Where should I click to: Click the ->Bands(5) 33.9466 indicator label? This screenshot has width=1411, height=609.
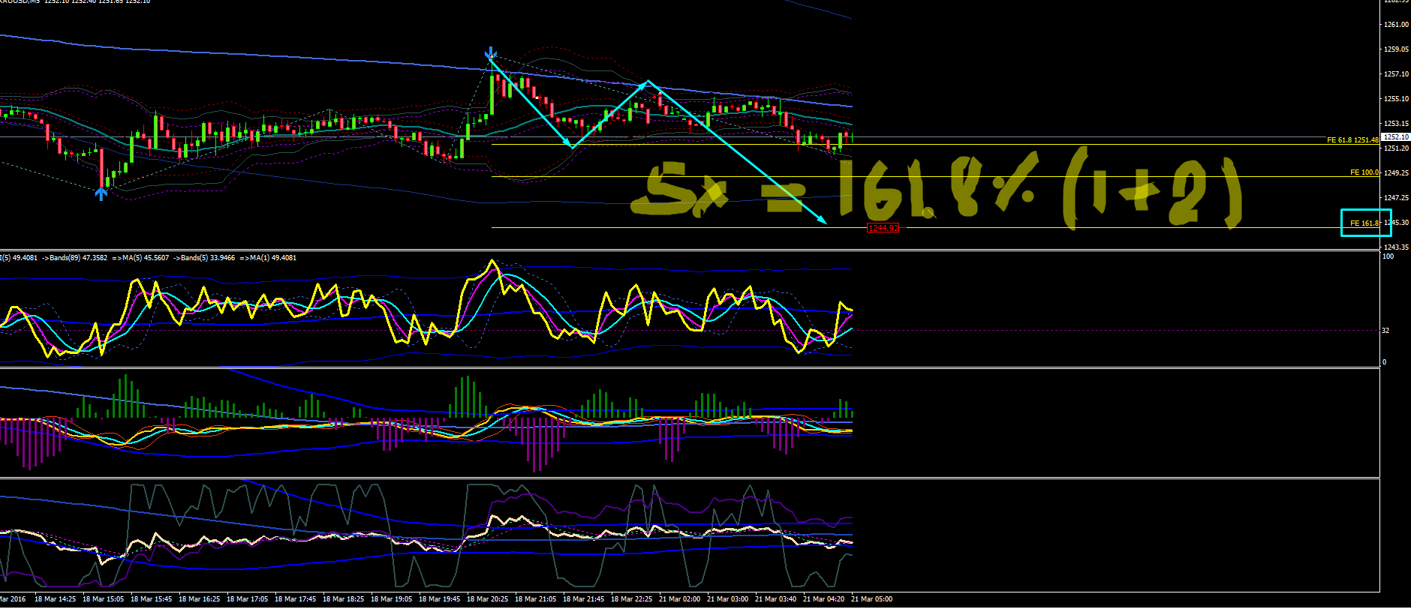[204, 258]
